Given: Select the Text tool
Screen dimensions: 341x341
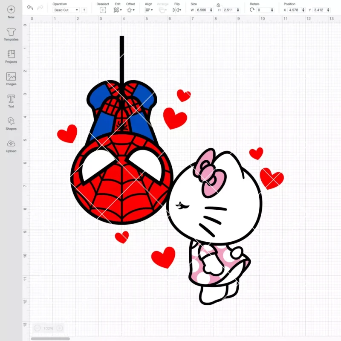Looking at the screenshot, I should (11, 101).
